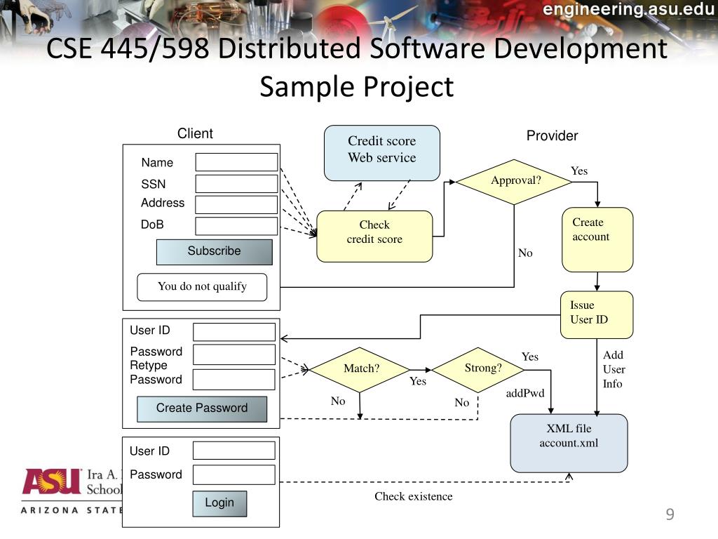Click Password field above Login button
Screen dimensions: 718x539
click(234, 475)
